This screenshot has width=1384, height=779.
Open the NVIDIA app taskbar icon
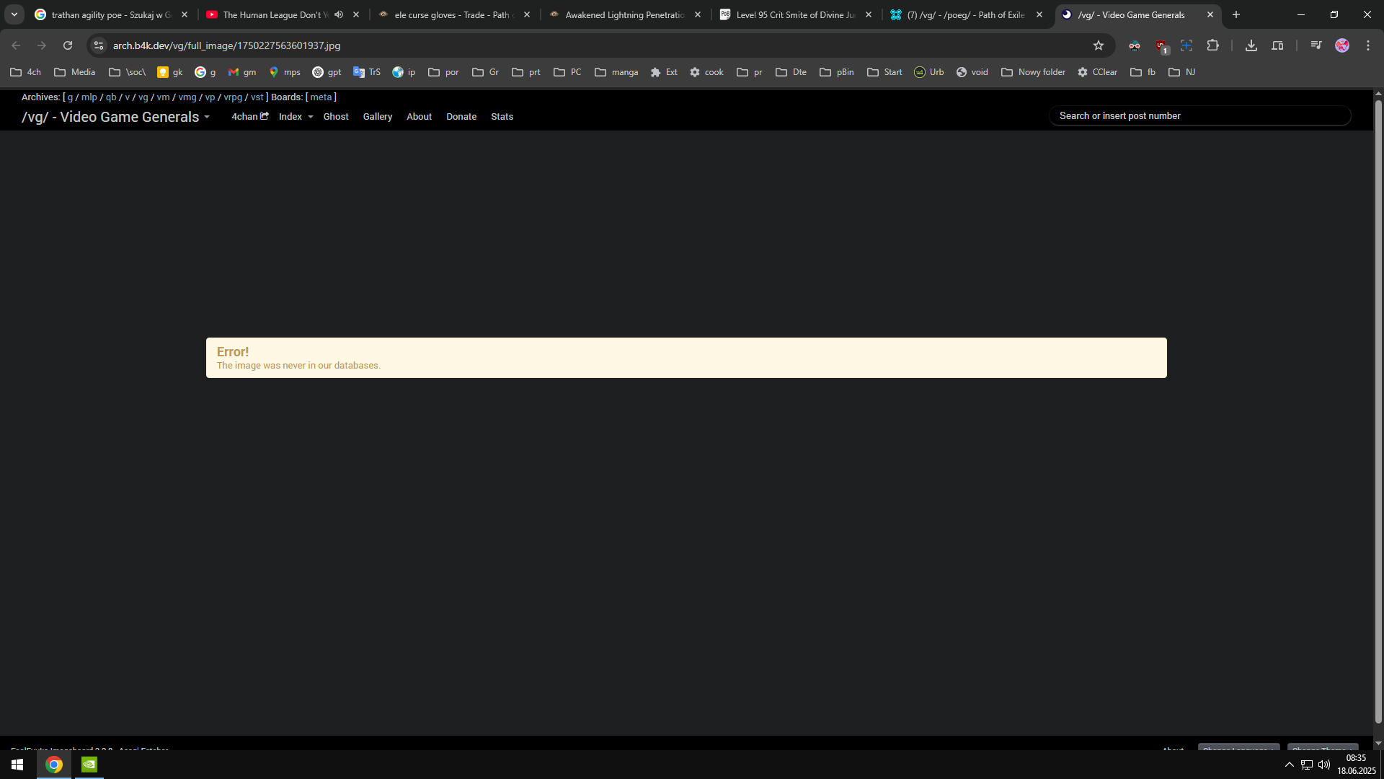[89, 765]
